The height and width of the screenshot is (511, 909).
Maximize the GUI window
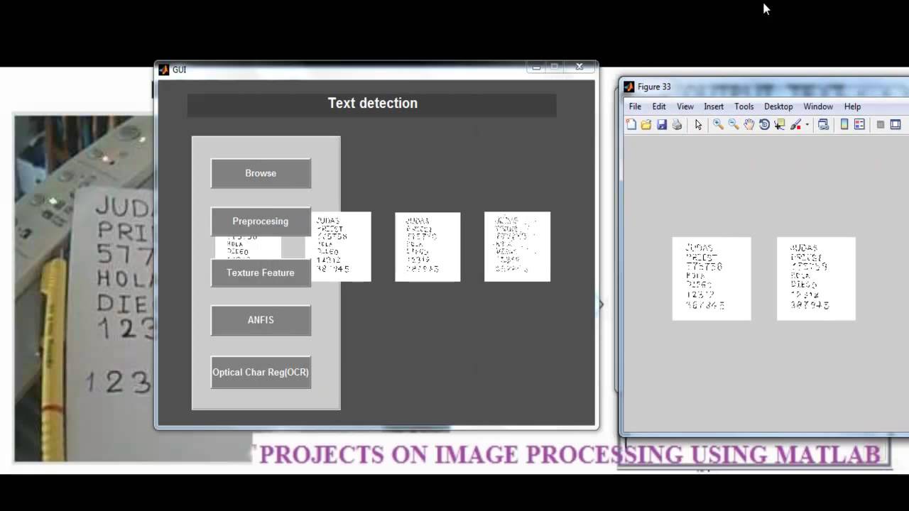click(555, 67)
